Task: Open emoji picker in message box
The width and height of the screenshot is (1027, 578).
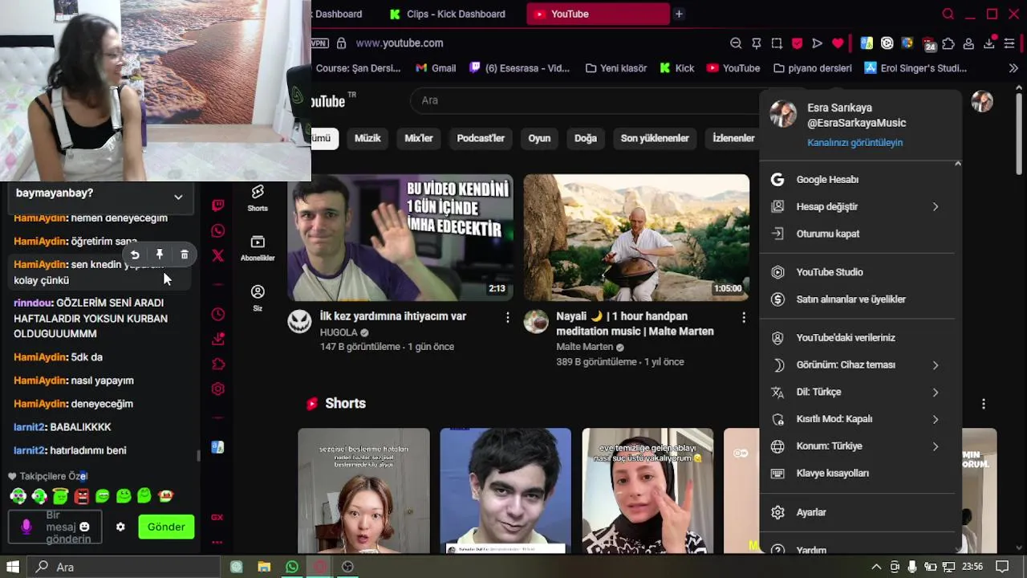Action: [x=84, y=527]
